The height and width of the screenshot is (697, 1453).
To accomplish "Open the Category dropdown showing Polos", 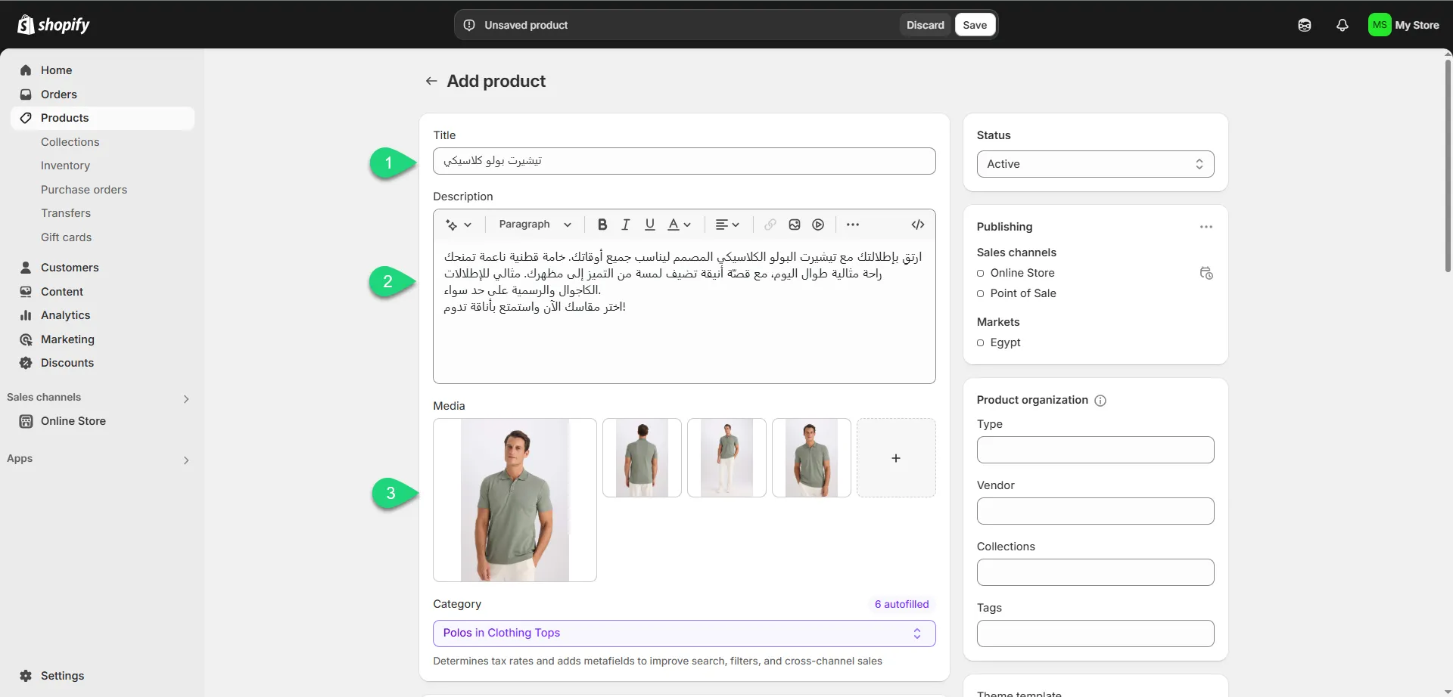I will point(683,633).
